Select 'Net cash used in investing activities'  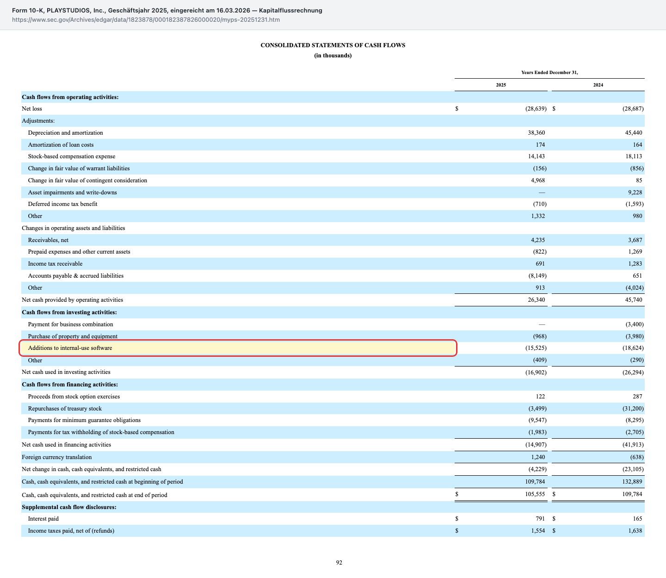pos(66,372)
